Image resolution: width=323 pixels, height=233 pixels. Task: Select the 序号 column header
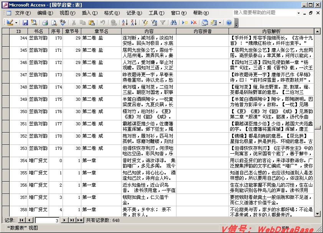tap(56, 31)
